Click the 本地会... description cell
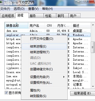The width and height of the screenshot is (95, 101). click(79, 76)
